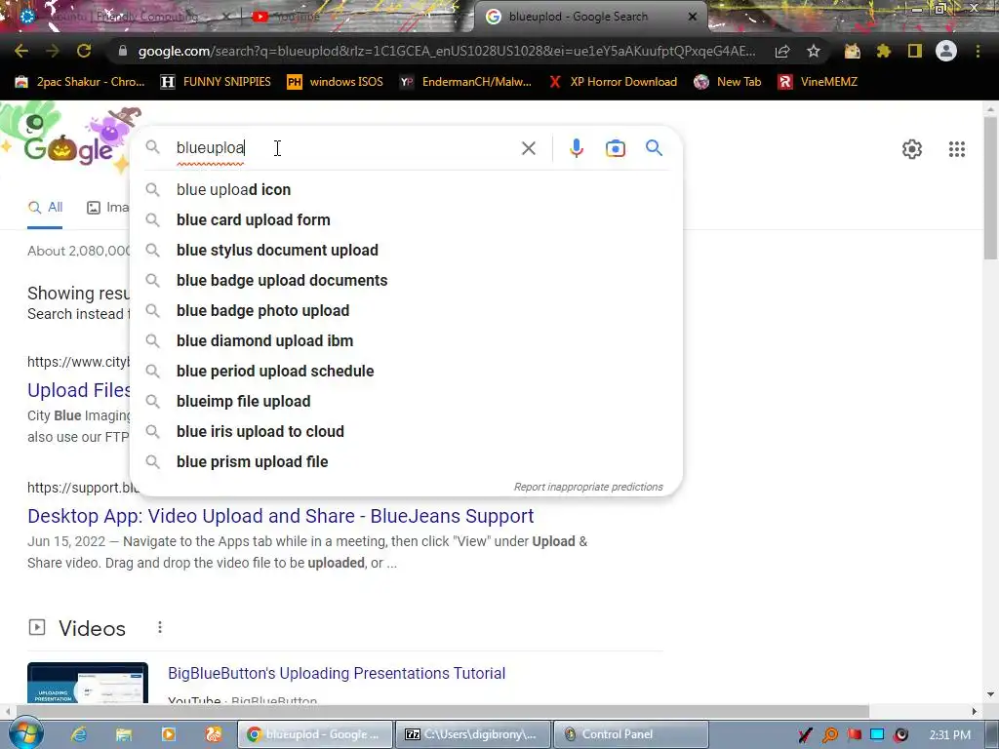This screenshot has width=999, height=749.
Task: Search by image with camera icon
Action: 615,148
